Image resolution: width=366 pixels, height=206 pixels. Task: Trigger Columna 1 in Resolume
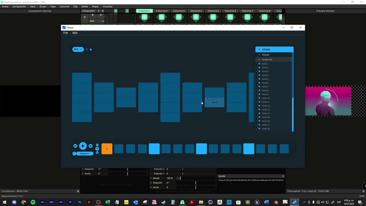pos(144,11)
